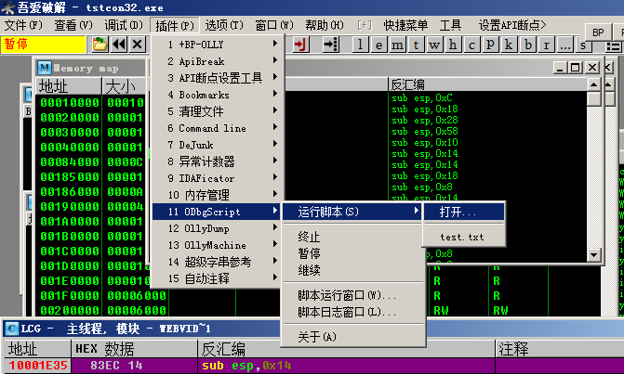
Task: Open Run trace with '...' button
Action: pyautogui.click(x=564, y=44)
